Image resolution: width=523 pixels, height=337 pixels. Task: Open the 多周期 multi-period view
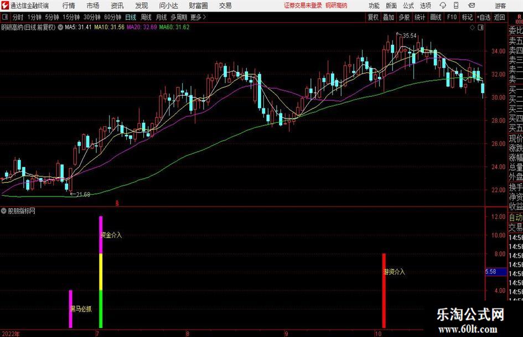click(179, 17)
